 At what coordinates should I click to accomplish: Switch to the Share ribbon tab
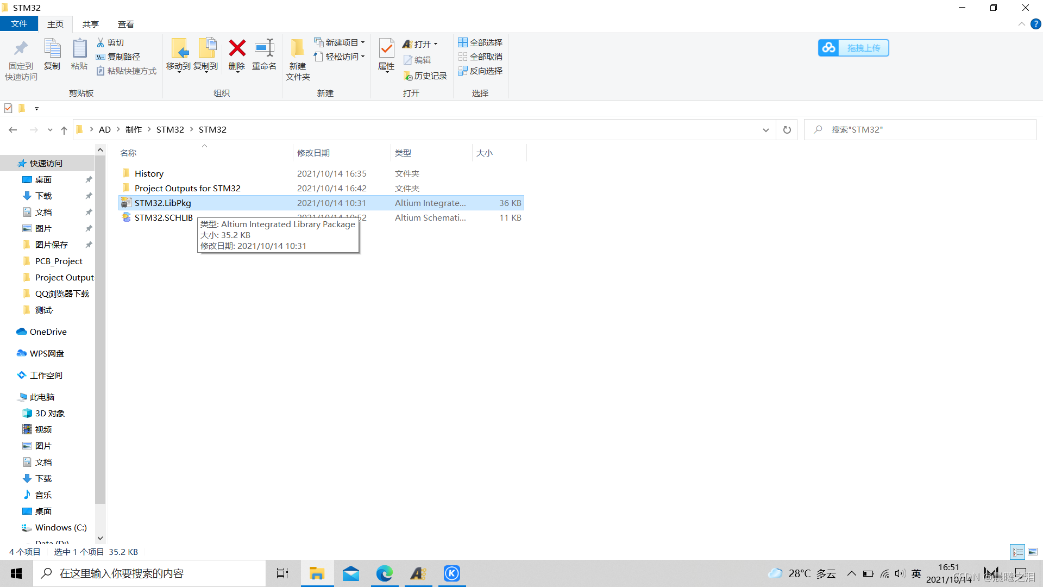(x=90, y=24)
